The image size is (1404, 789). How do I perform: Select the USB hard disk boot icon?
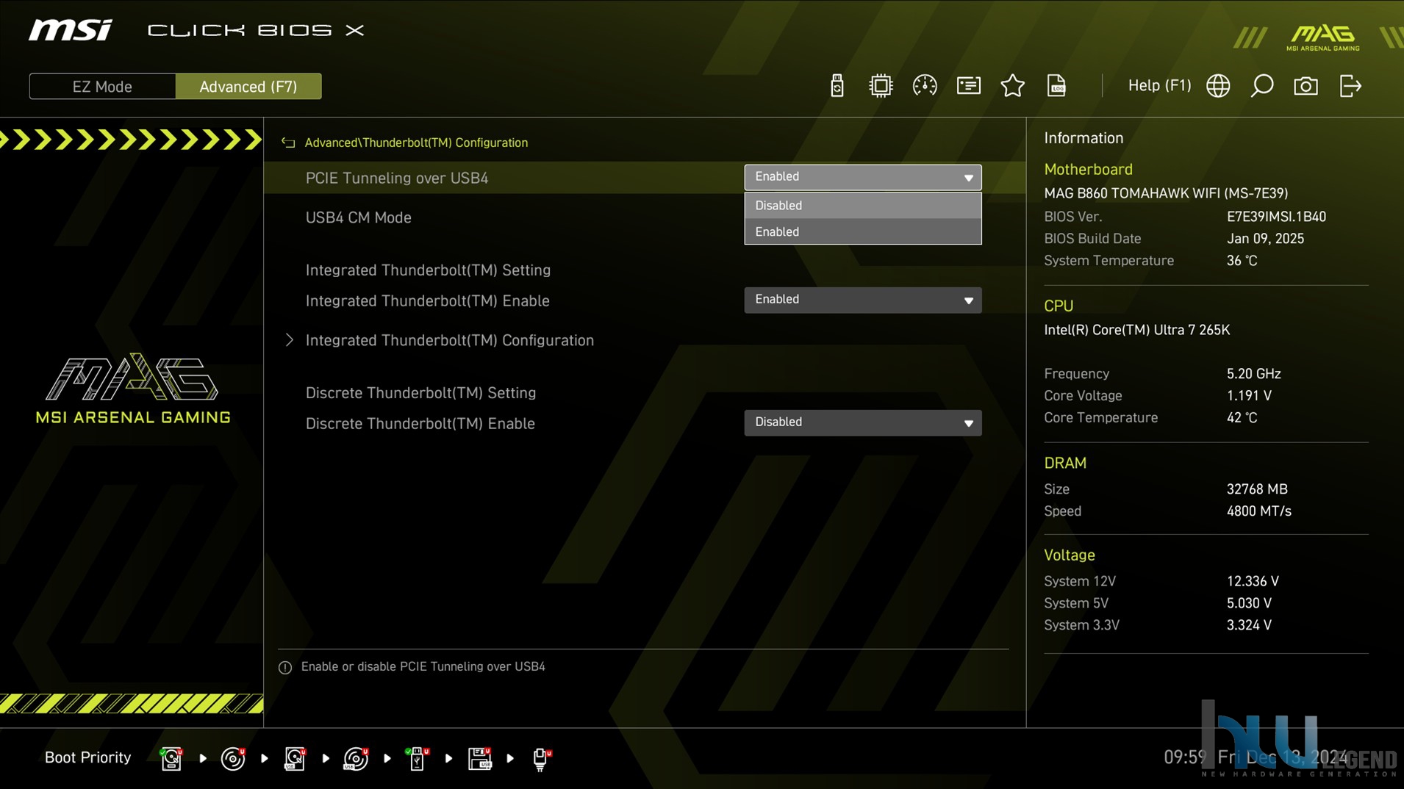295,758
